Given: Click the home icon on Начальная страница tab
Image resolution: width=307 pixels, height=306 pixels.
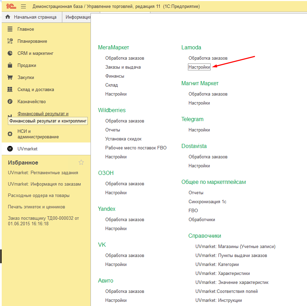Looking at the screenshot, I should tap(8, 17).
